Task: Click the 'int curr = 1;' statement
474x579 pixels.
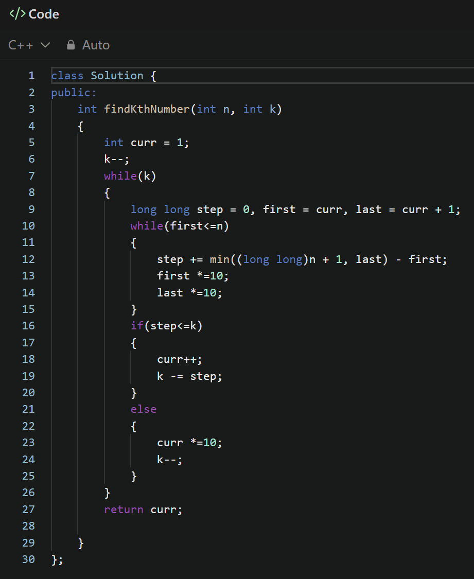Action: [147, 143]
